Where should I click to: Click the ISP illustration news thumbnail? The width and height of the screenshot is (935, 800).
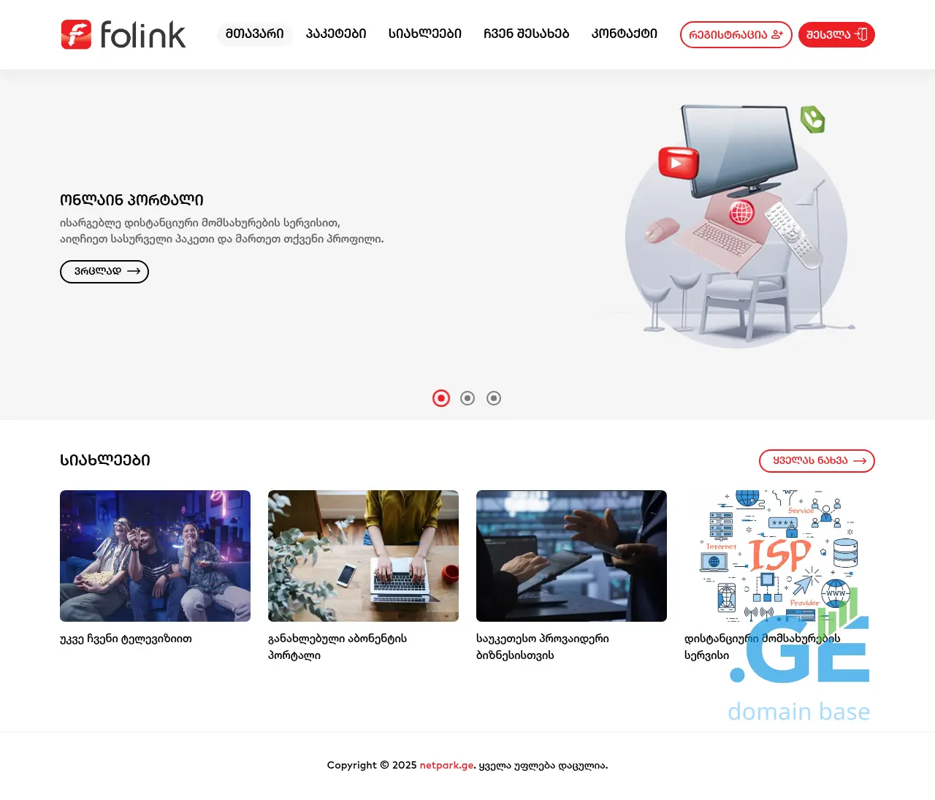click(779, 556)
